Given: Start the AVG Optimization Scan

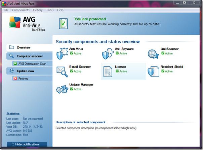Looking at the screenshot, I should point(32,64).
